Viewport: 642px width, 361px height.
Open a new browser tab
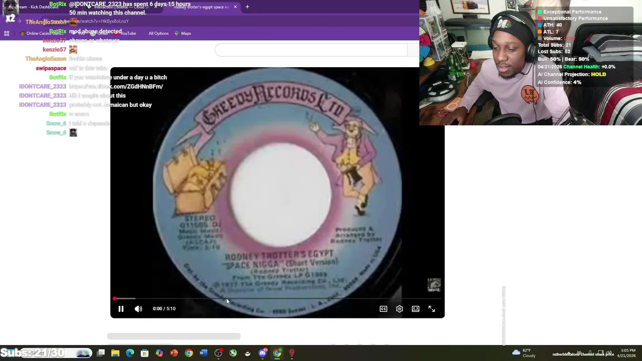[x=247, y=7]
